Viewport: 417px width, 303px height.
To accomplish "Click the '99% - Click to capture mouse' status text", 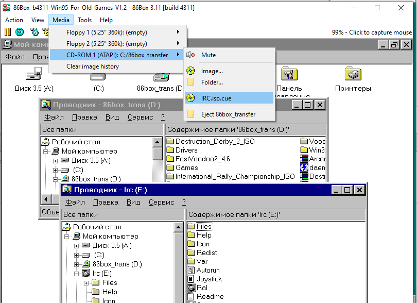I will pos(372,32).
